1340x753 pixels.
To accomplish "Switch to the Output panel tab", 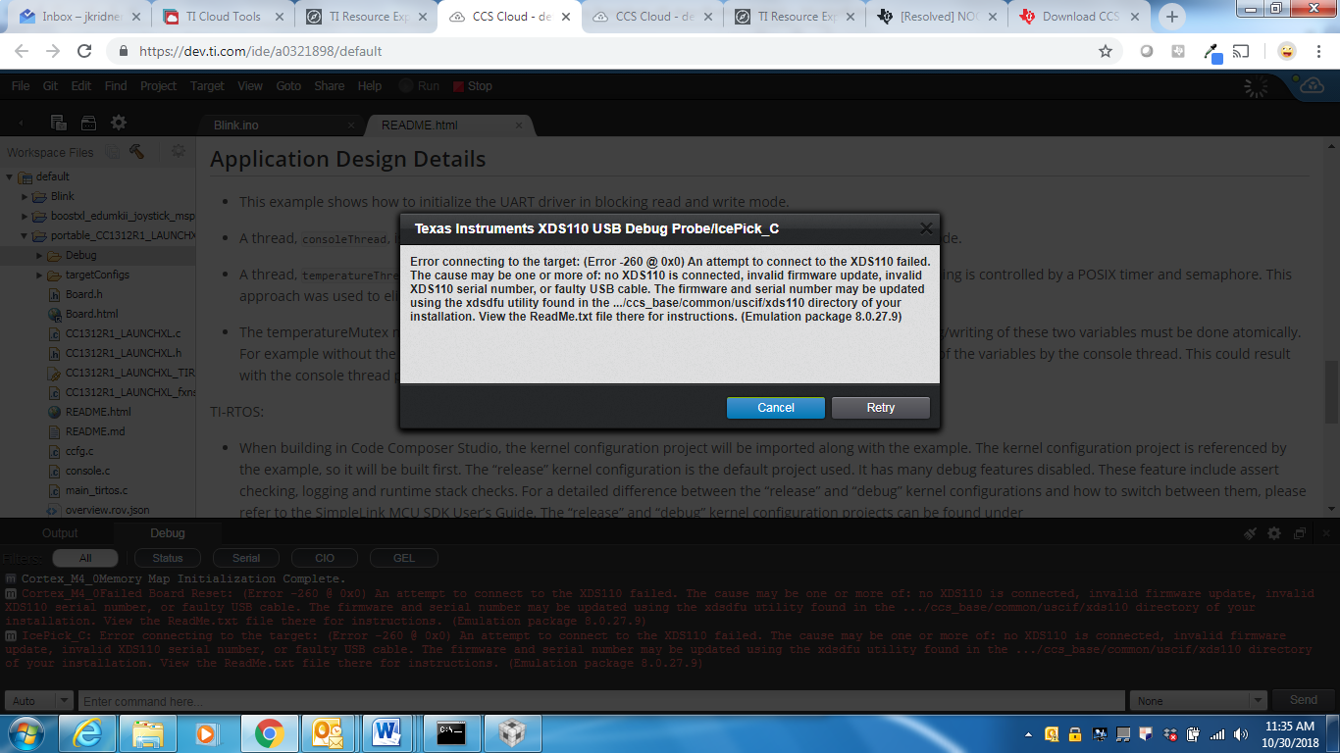I will coord(59,533).
